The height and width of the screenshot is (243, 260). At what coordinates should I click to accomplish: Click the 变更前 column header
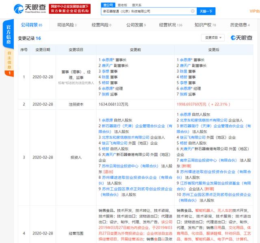click(x=135, y=50)
